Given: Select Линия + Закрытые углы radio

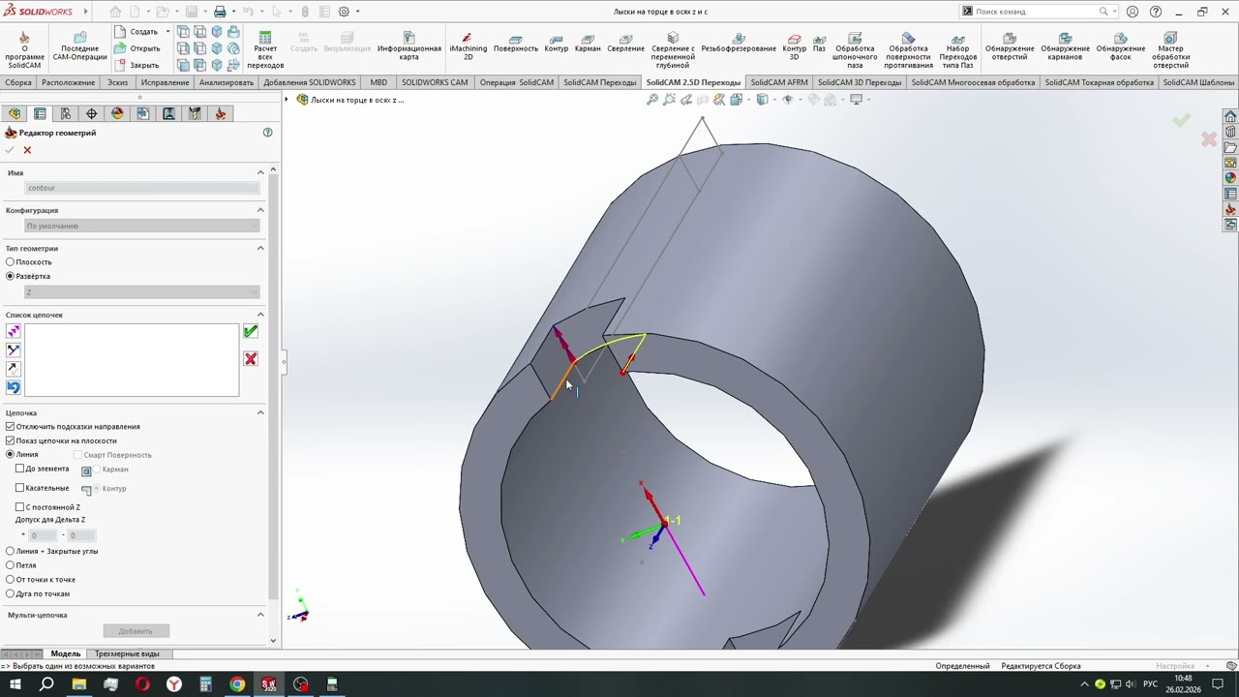Looking at the screenshot, I should pyautogui.click(x=11, y=551).
